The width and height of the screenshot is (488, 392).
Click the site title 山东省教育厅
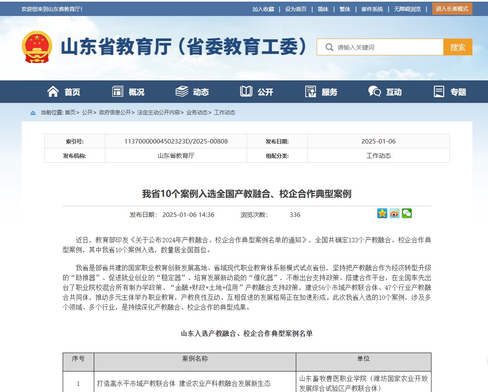pyautogui.click(x=184, y=47)
